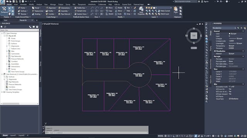Screen dimensions: 247x138
Task: Click the command line input field
Action: 97,133
